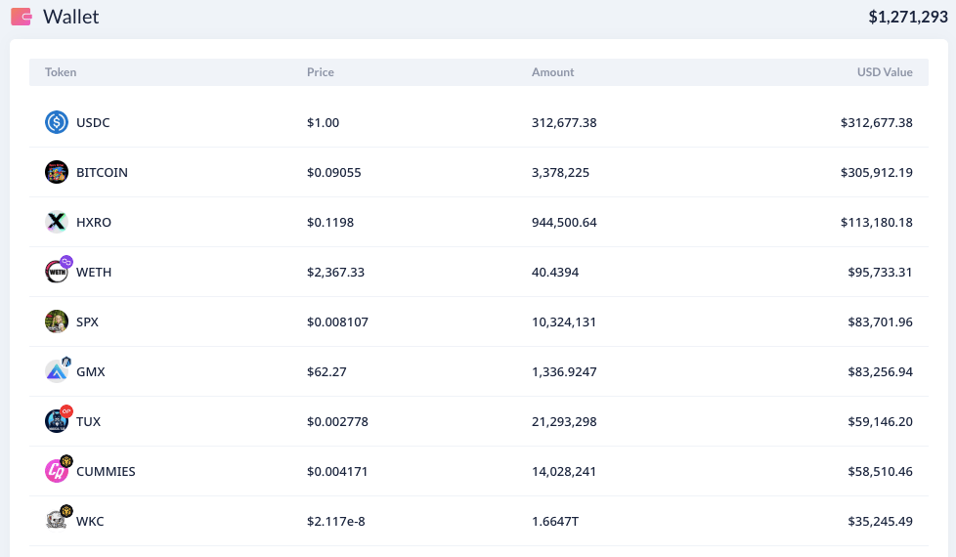Select the TUX token name
The image size is (956, 557).
pyautogui.click(x=88, y=422)
